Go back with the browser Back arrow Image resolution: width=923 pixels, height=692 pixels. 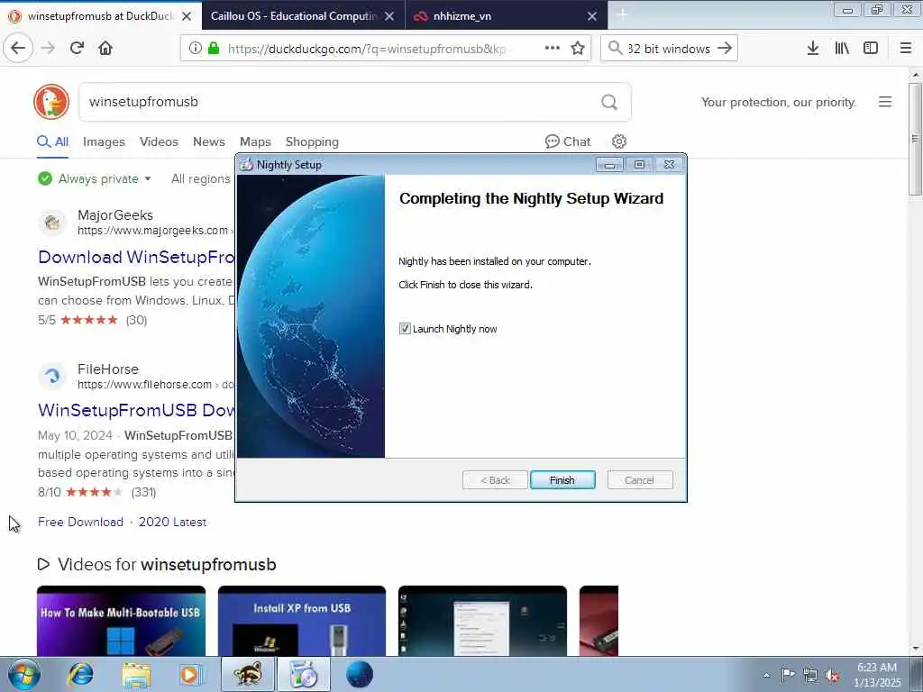pyautogui.click(x=18, y=48)
